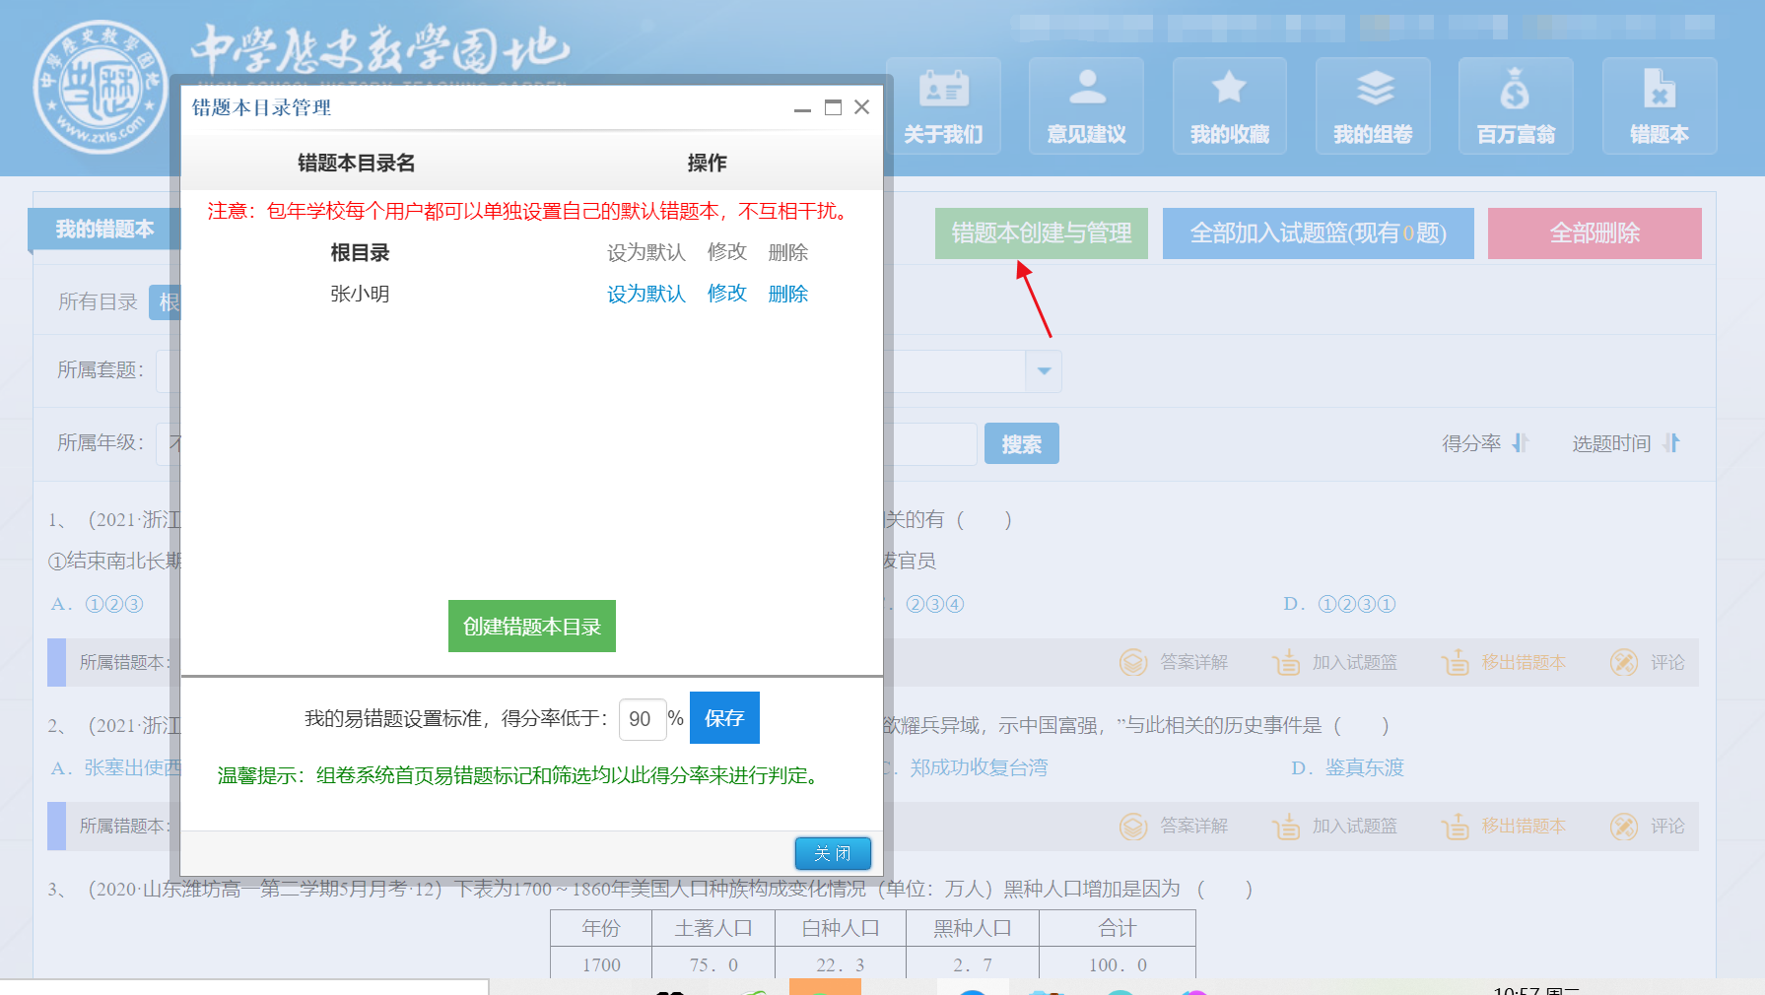
Task: Select the 我的错题本 tab
Action: click(x=104, y=230)
